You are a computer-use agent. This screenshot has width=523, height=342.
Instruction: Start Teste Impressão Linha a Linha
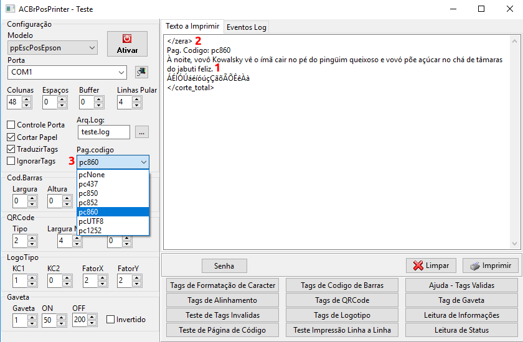point(342,330)
